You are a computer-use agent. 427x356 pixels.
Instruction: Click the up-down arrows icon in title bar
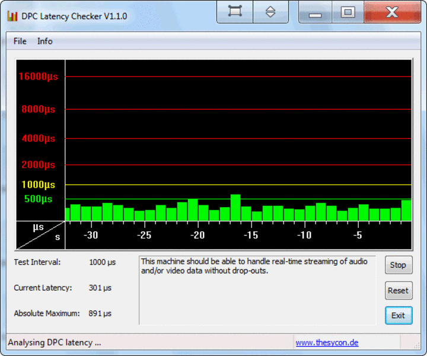(x=270, y=11)
